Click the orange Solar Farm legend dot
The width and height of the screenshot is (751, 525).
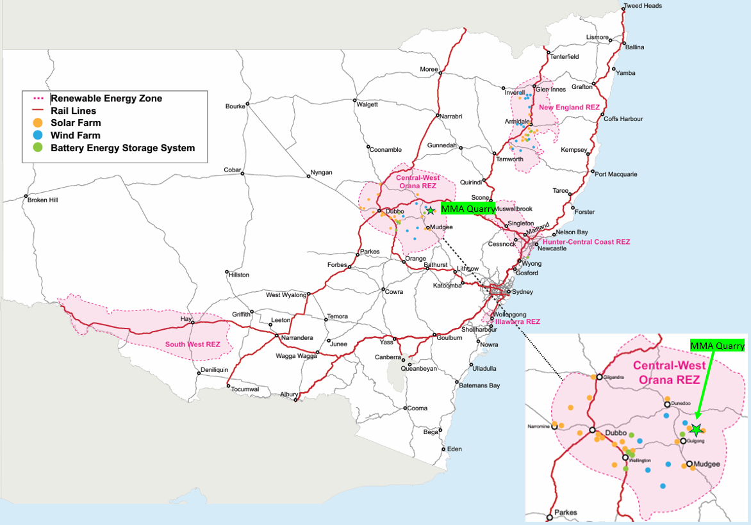(x=38, y=123)
